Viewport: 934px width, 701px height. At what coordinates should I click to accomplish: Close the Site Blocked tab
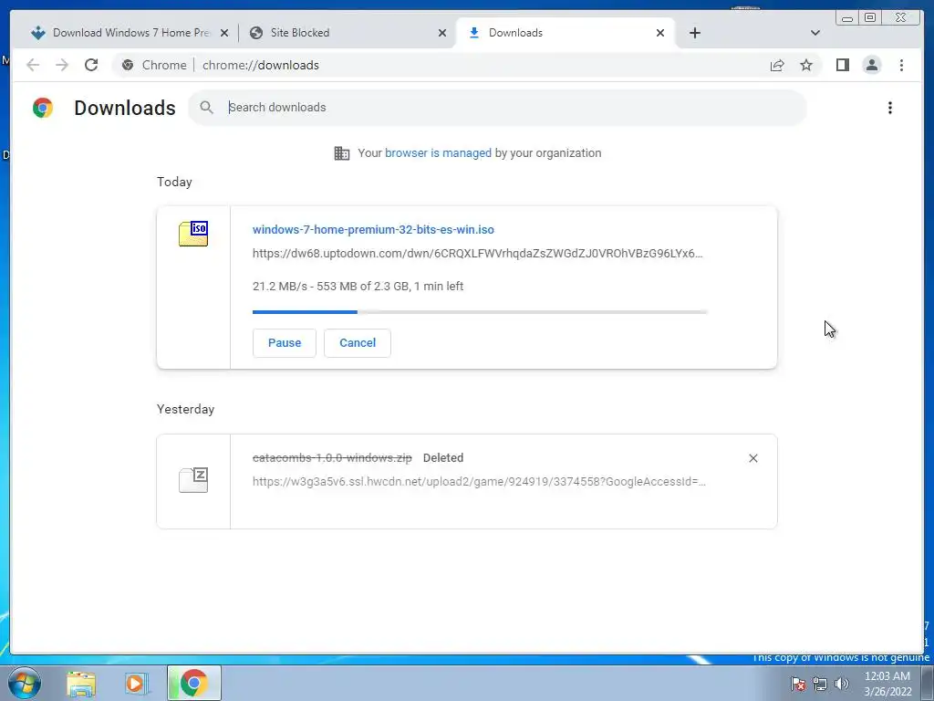(442, 34)
